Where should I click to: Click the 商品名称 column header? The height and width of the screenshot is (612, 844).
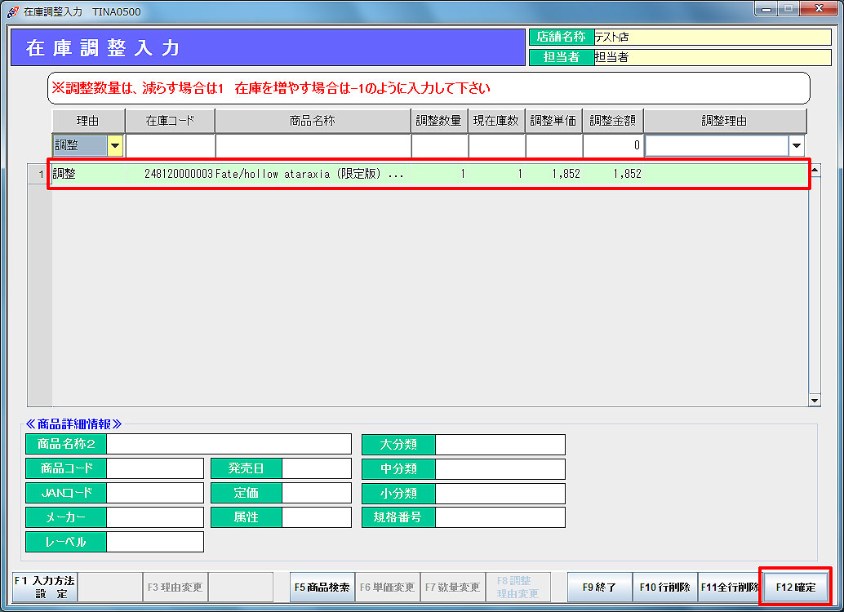tap(313, 121)
